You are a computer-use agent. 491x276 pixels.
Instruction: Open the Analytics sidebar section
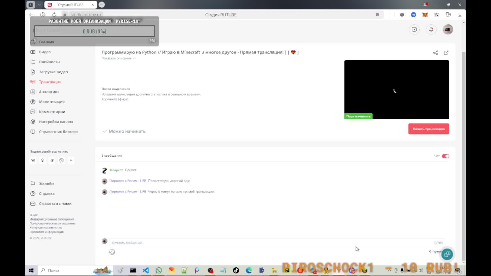[x=49, y=92]
